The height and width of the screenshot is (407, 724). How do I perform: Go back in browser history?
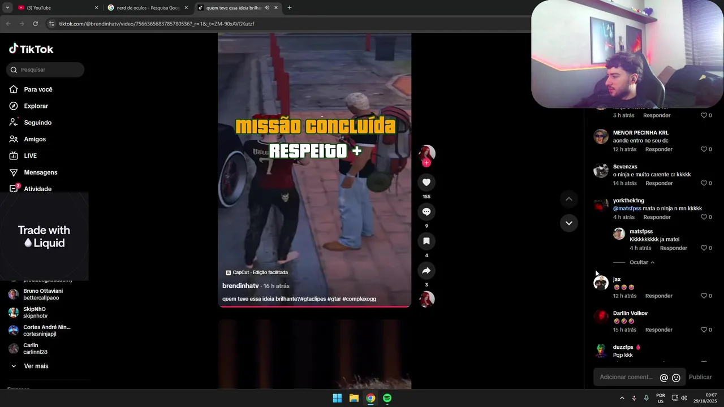[x=8, y=24]
